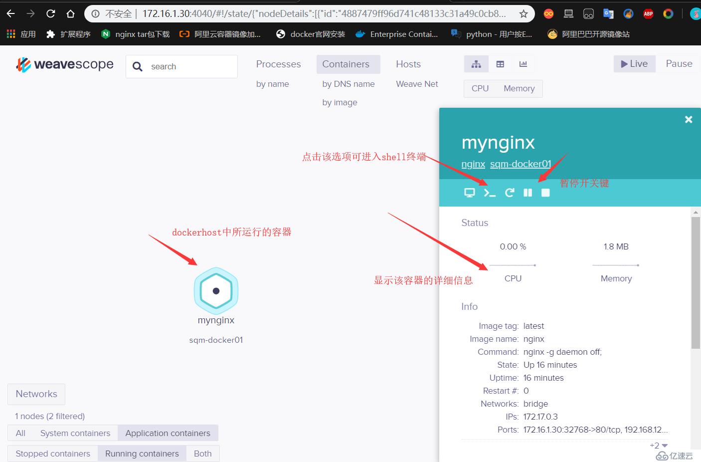This screenshot has height=462, width=701.
Task: Click the 1 nodes (2 filtered) status text
Action: coord(50,416)
